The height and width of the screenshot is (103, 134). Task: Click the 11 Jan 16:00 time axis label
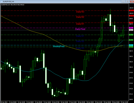pos(21,102)
